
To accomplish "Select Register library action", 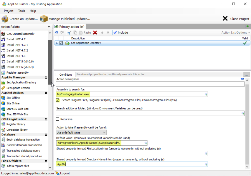I will (x=13, y=124).
